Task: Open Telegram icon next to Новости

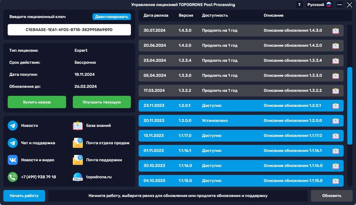Action: tap(13, 126)
